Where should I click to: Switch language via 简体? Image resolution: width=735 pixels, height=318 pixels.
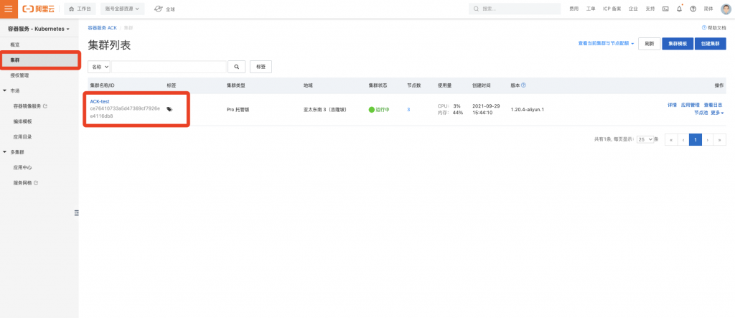pos(708,9)
